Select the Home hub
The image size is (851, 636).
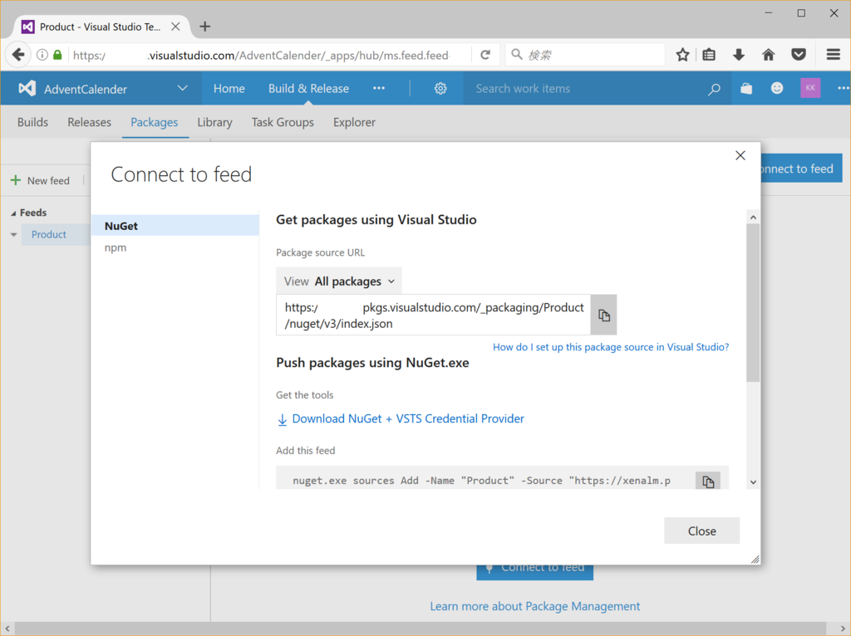[229, 88]
